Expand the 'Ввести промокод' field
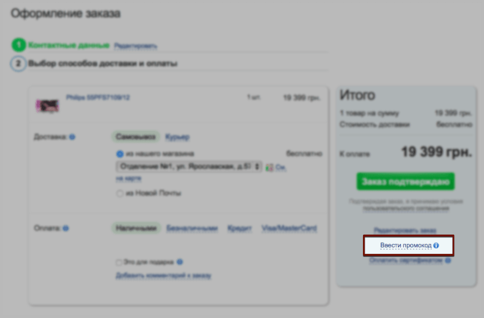This screenshot has height=318, width=484. click(x=405, y=246)
